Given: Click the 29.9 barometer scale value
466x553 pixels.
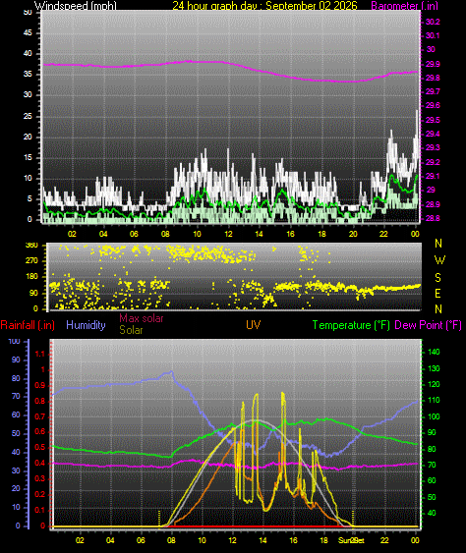Looking at the screenshot, I should click(433, 64).
